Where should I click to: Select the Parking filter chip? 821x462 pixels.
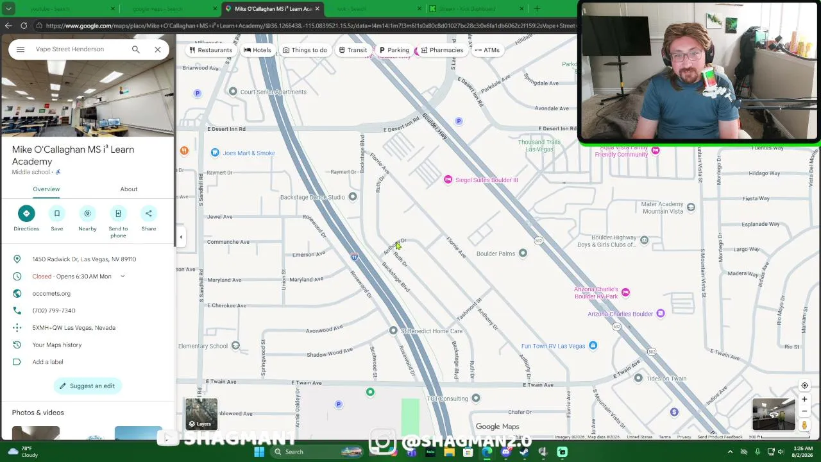coord(394,50)
